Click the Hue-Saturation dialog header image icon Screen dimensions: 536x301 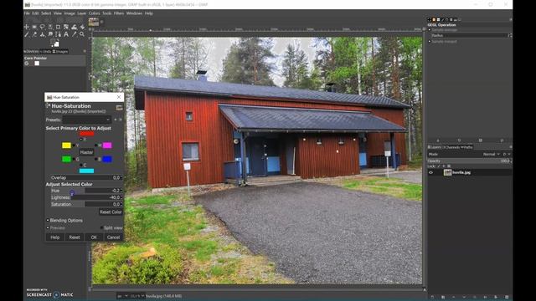pyautogui.click(x=119, y=108)
